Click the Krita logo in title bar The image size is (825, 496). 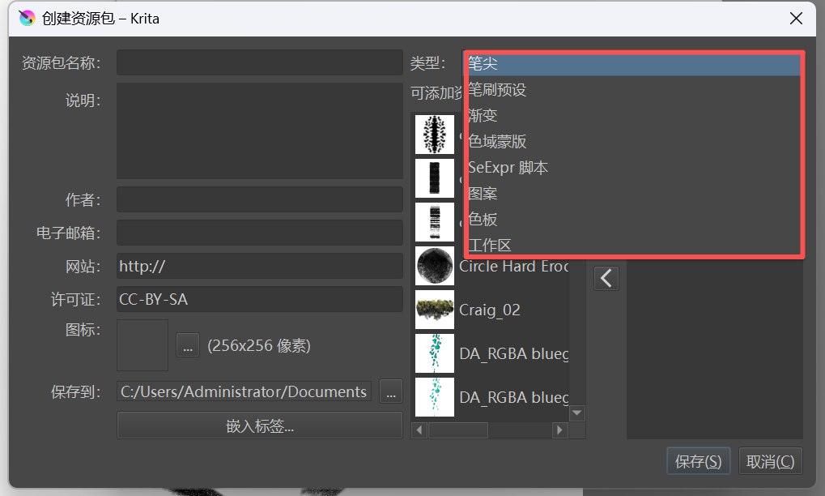point(28,18)
